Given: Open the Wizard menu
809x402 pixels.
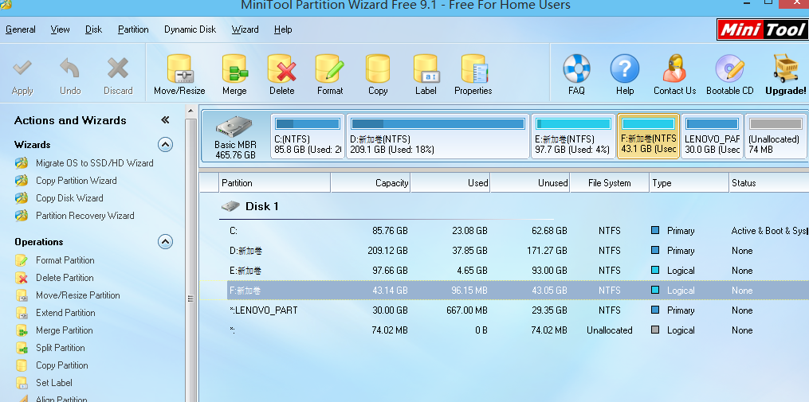Looking at the screenshot, I should tap(245, 29).
